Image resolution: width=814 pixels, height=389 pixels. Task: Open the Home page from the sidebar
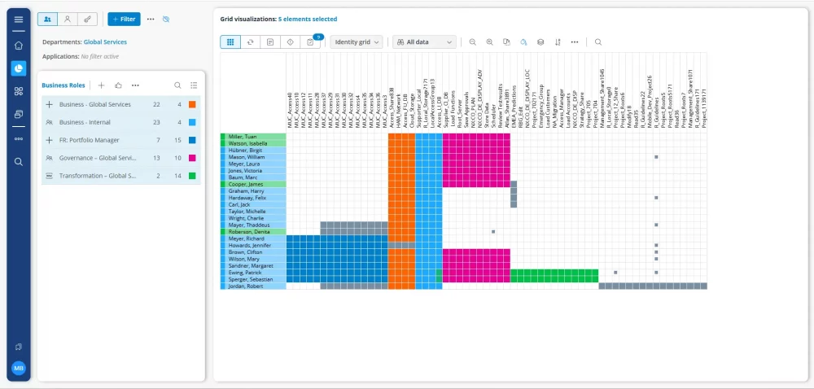pyautogui.click(x=19, y=46)
